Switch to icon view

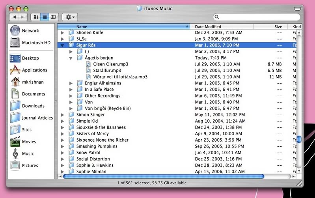coord(36,17)
